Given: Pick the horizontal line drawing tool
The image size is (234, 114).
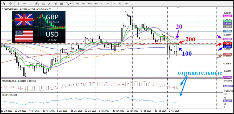Looking at the screenshot, I should point(25,4).
